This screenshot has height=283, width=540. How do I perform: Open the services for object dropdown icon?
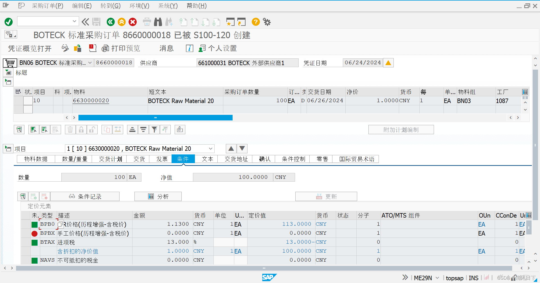pos(11,35)
